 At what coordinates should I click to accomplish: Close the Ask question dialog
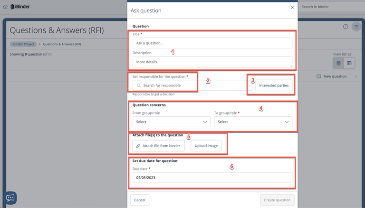[x=292, y=8]
